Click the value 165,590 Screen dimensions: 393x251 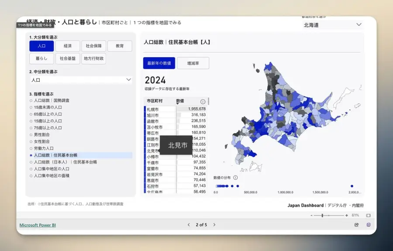[199, 127]
